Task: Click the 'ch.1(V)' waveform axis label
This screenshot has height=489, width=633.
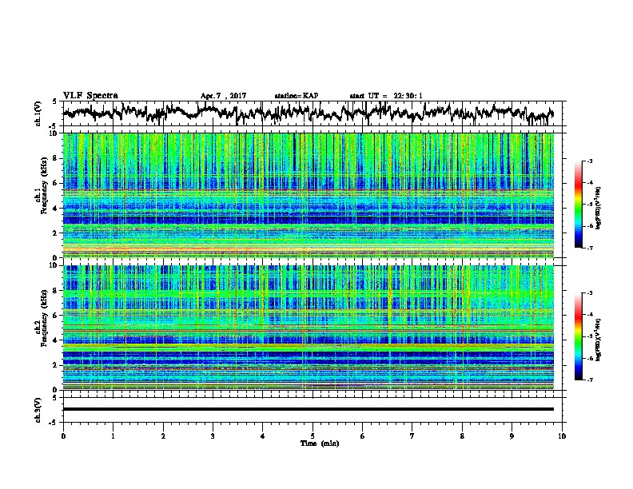Action: click(38, 113)
